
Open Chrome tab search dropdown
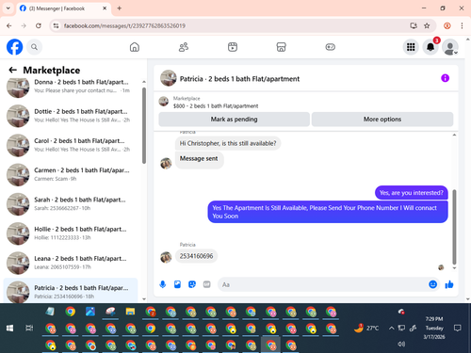[x=8, y=8]
